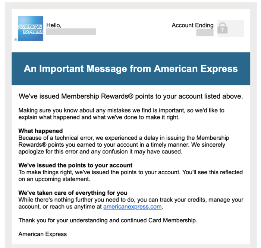The height and width of the screenshot is (248, 261).
Task: Open the americanexpress.com link
Action: (x=133, y=207)
